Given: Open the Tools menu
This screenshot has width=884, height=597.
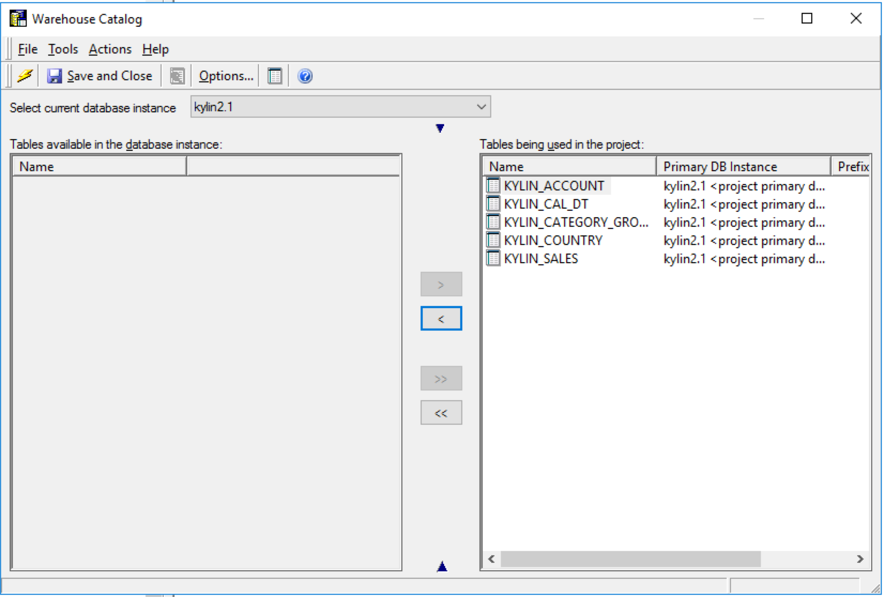Looking at the screenshot, I should (63, 49).
